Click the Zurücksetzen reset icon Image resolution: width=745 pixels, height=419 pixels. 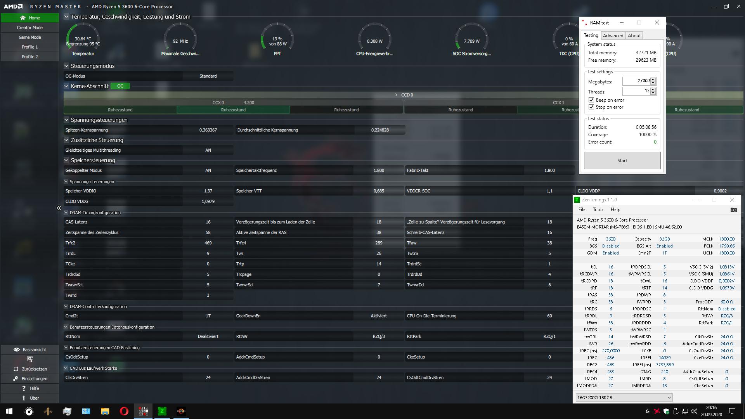[x=16, y=369]
